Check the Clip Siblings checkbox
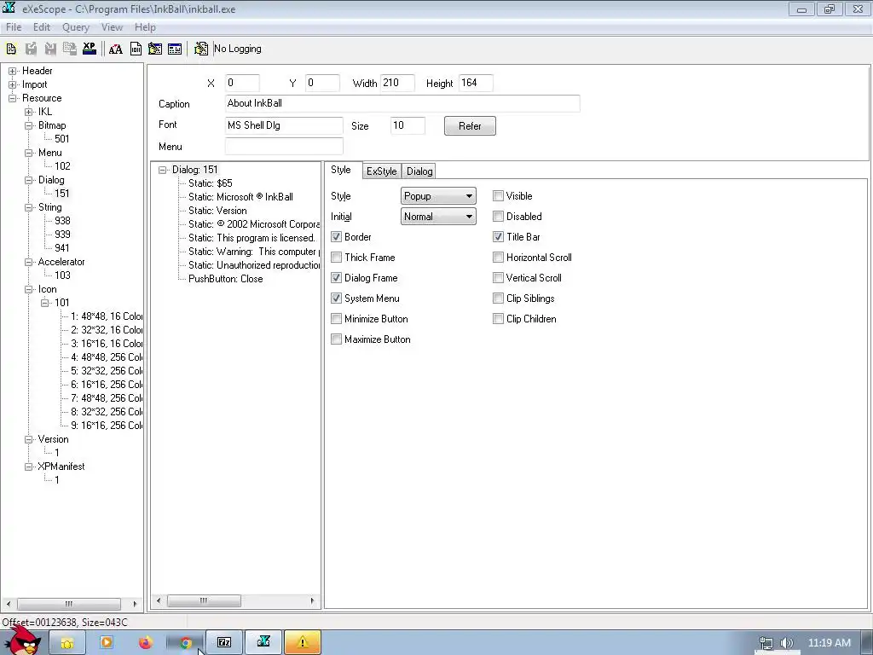The height and width of the screenshot is (655, 873). (x=498, y=299)
